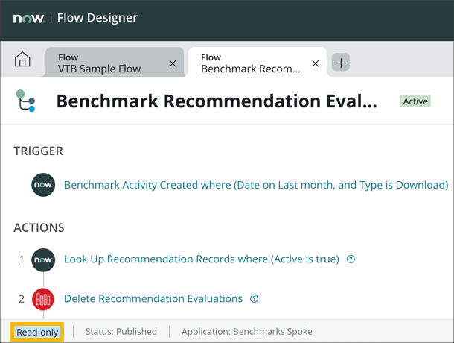Click the flow icon beside the title
Viewport: 454px width, 343px height.
[x=26, y=101]
